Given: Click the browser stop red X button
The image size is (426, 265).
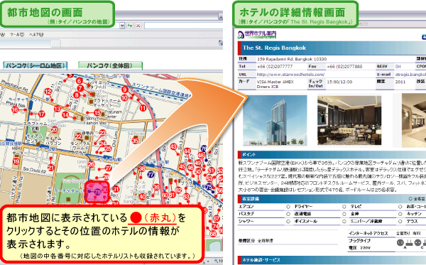Looking at the screenshot, I should tap(138, 26).
